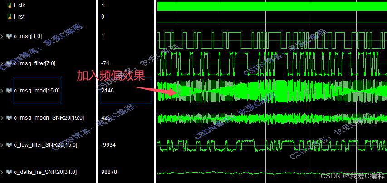Click the i_rst value 0
Image resolution: width=387 pixels, height=183 pixels.
point(103,17)
